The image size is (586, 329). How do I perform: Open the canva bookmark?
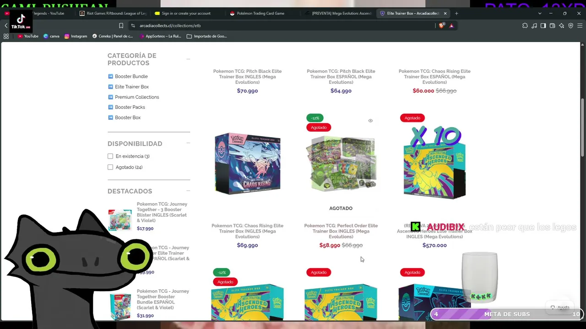[51, 36]
